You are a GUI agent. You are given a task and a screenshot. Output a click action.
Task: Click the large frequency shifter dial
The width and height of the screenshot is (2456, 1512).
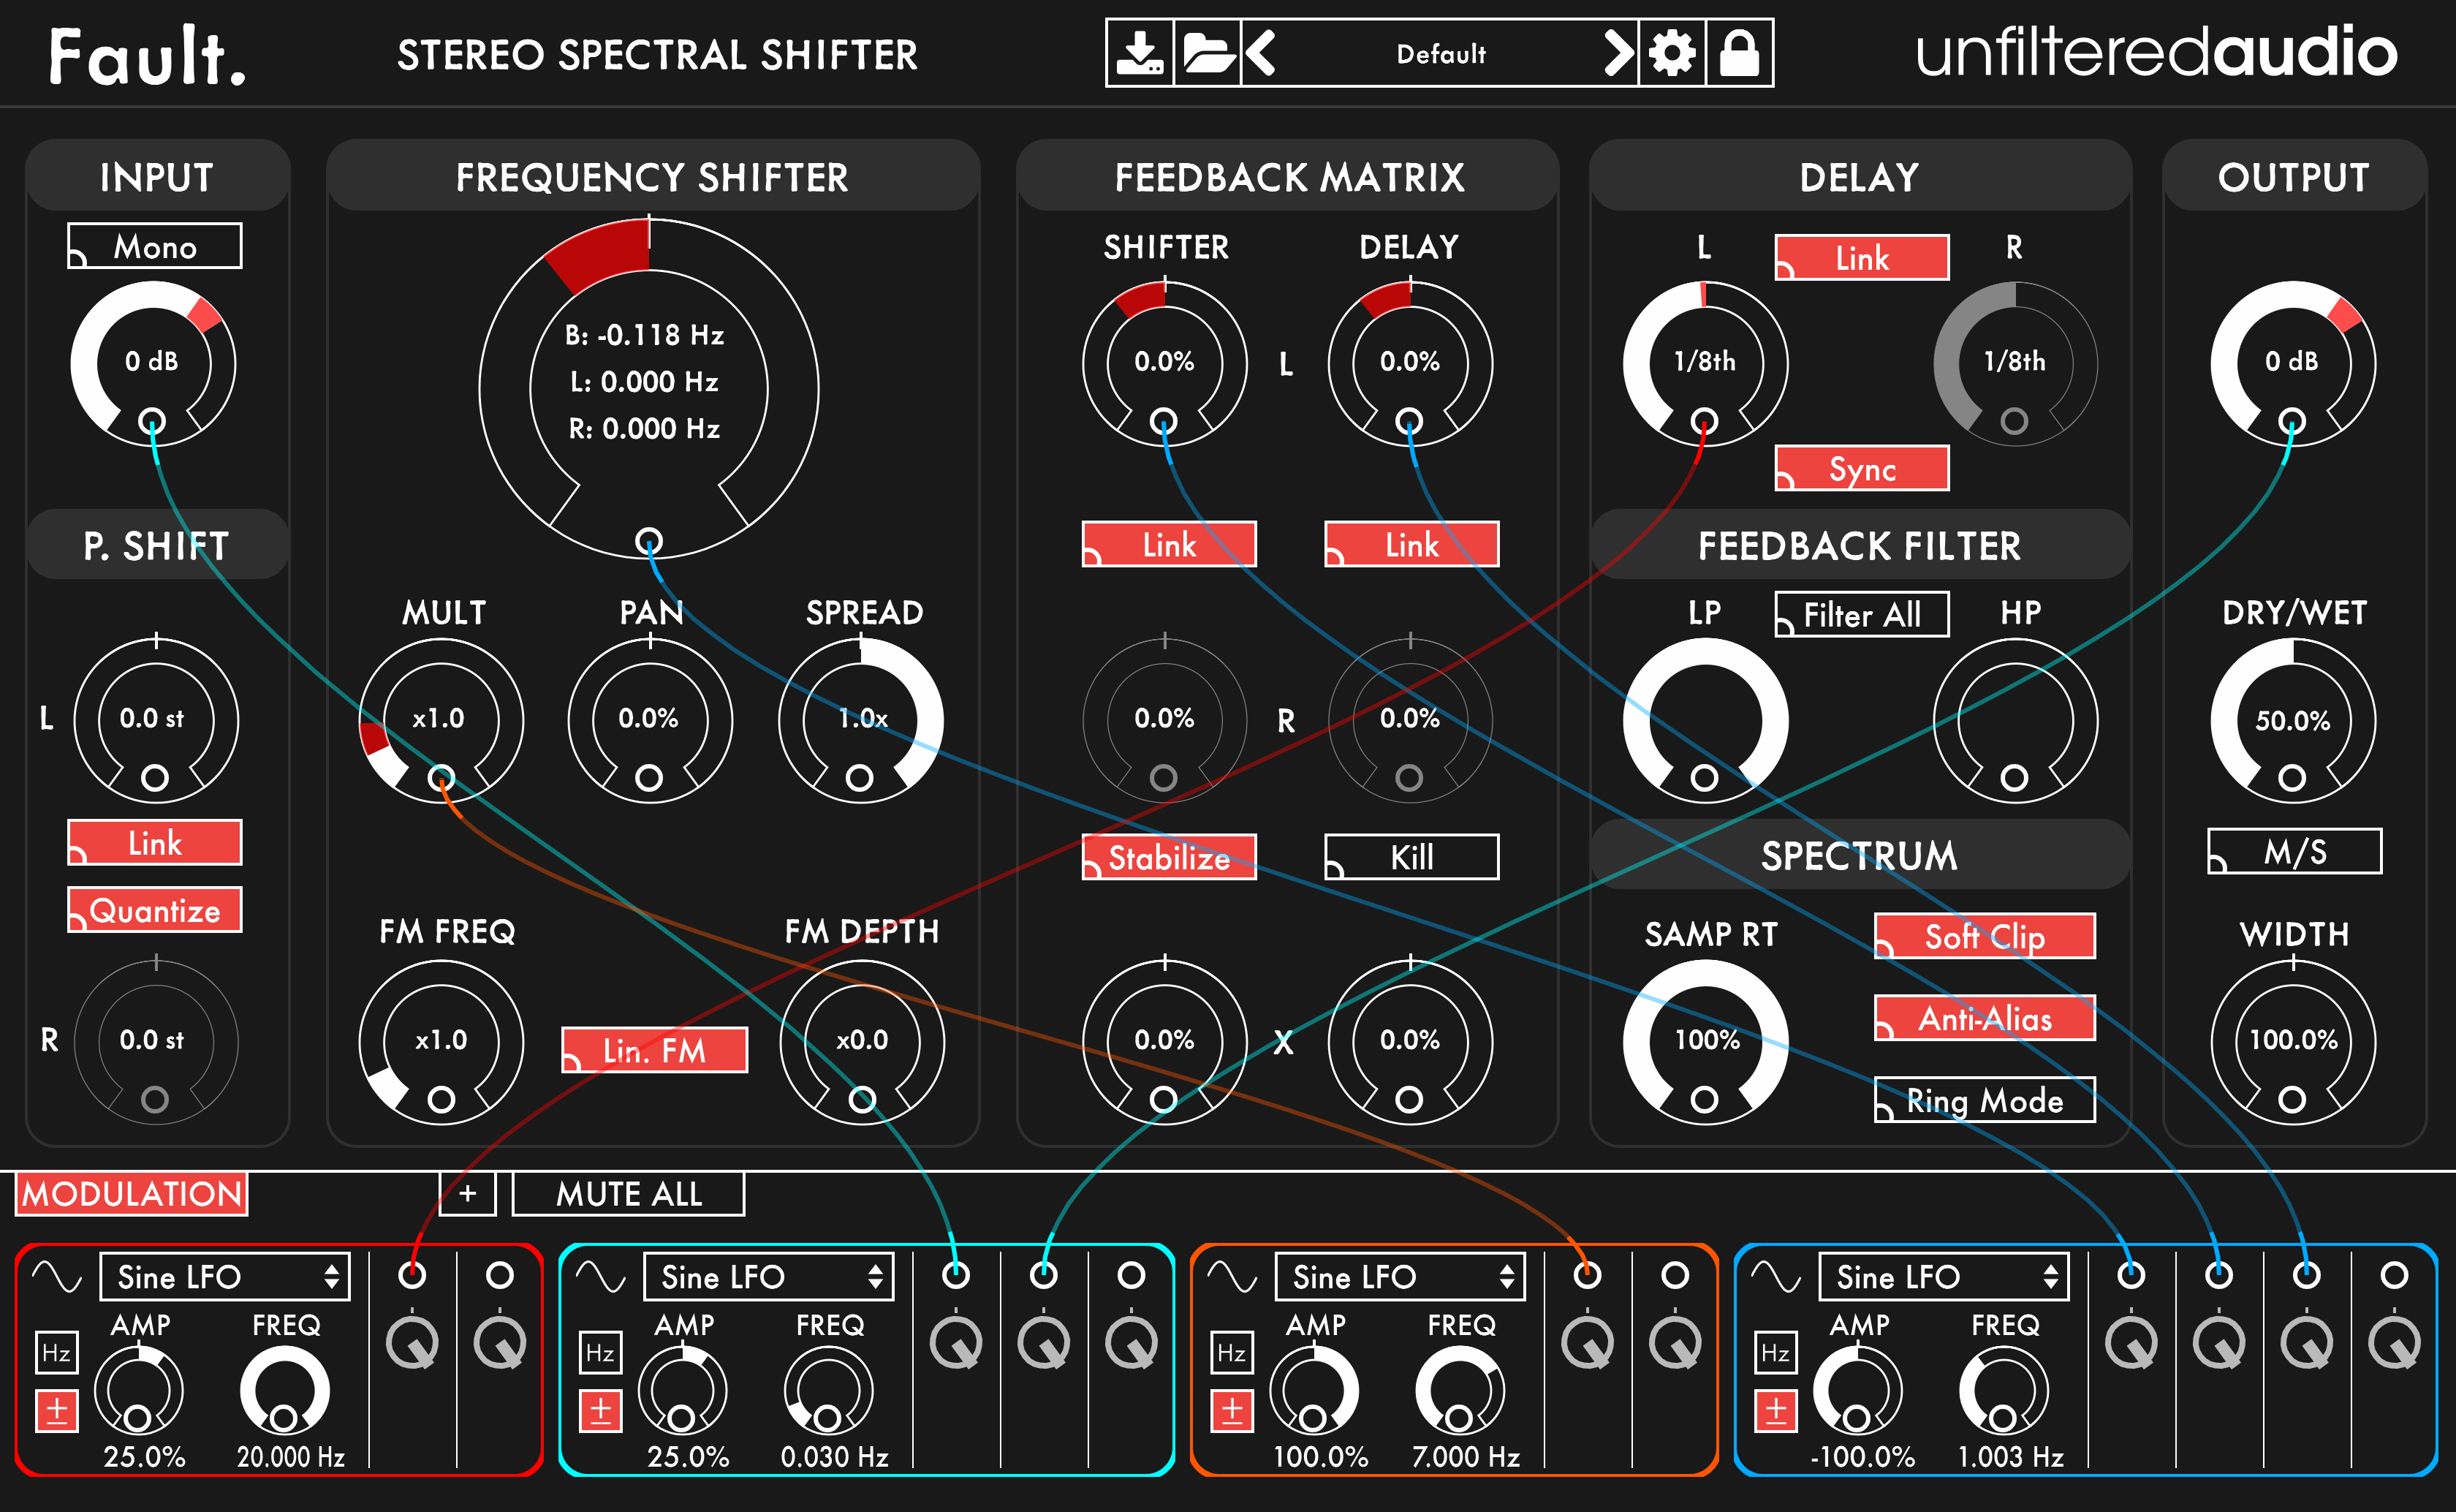tap(649, 389)
